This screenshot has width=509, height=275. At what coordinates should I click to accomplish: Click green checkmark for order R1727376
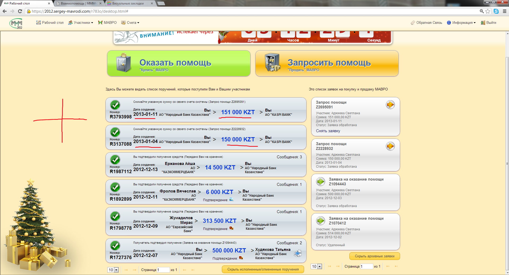[x=115, y=246]
